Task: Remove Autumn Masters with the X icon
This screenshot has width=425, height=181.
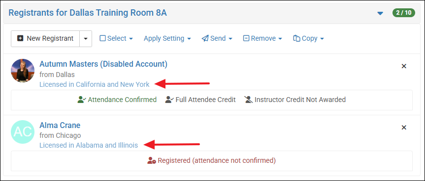Action: [x=404, y=66]
